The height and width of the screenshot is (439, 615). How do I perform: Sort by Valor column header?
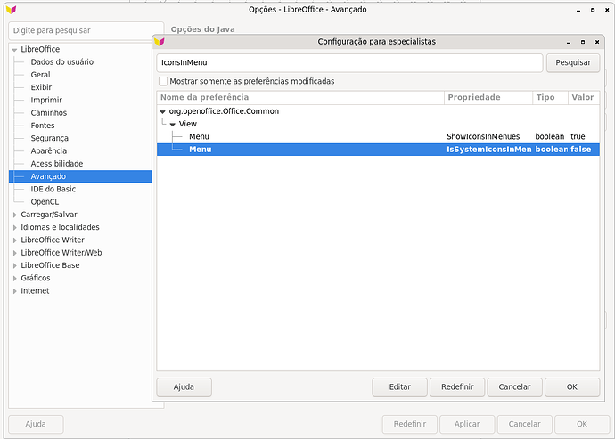pyautogui.click(x=583, y=98)
